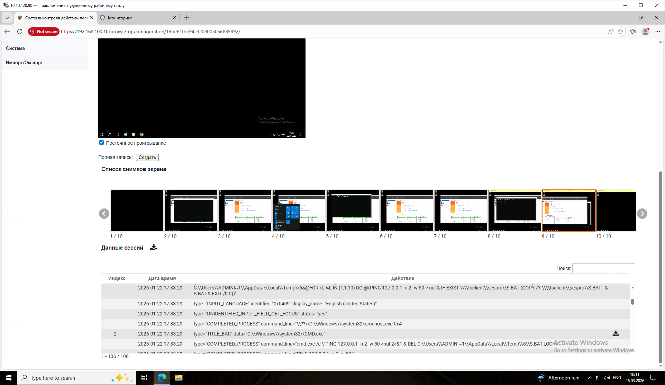Select the conhost.exe COMPLETED_PROCESS row
Image resolution: width=665 pixels, height=385 pixels.
click(365, 324)
